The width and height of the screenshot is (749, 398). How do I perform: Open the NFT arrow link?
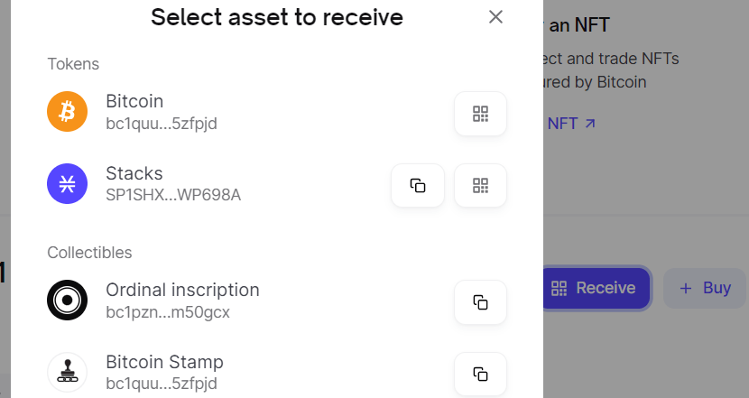pyautogui.click(x=570, y=124)
